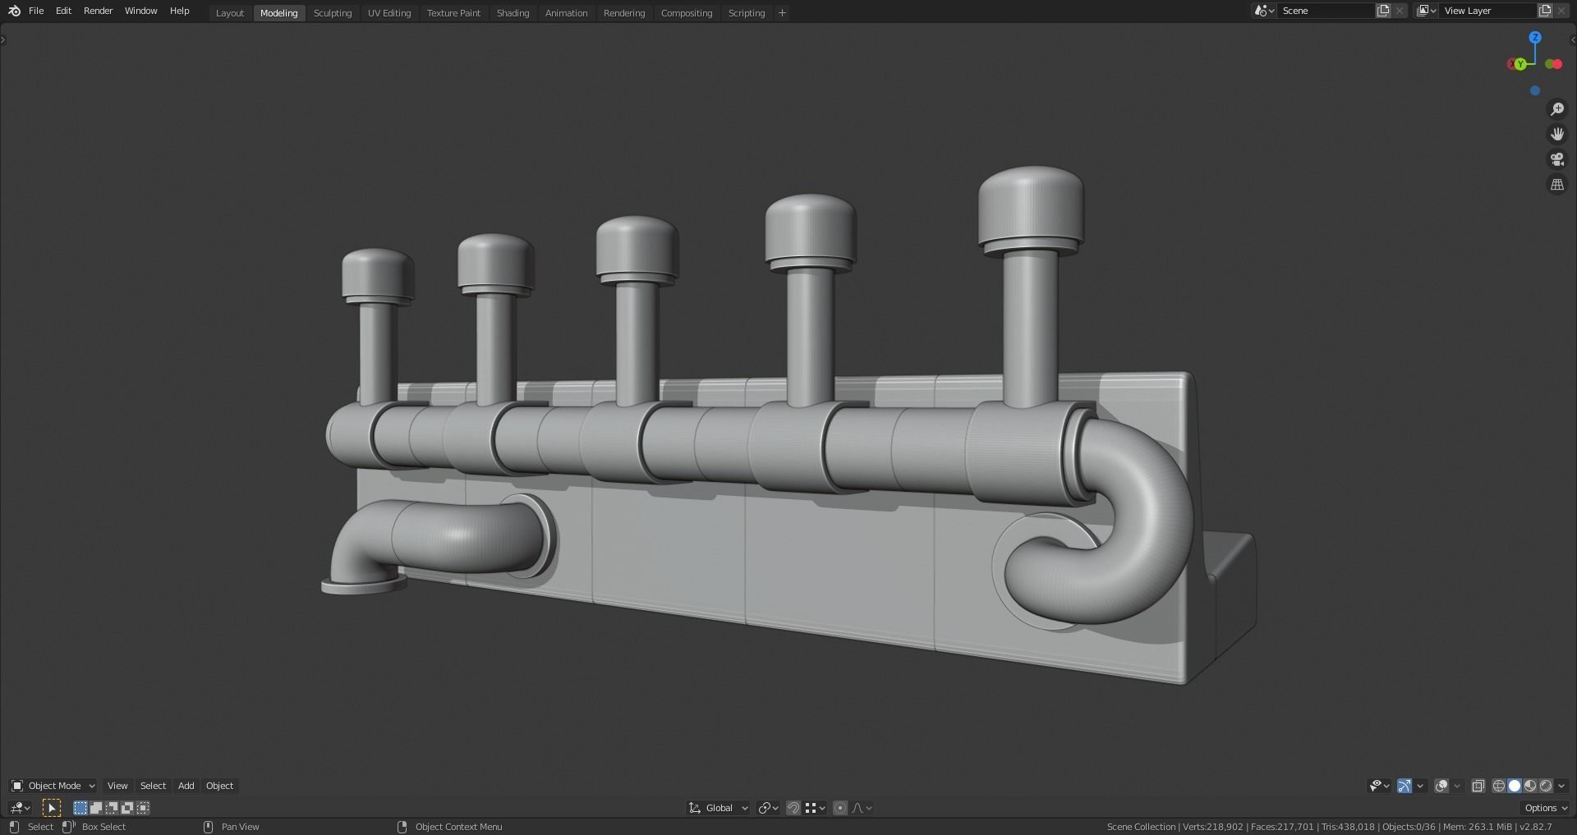Expand the right sidebar arrow
The width and height of the screenshot is (1577, 835).
pyautogui.click(x=1573, y=39)
